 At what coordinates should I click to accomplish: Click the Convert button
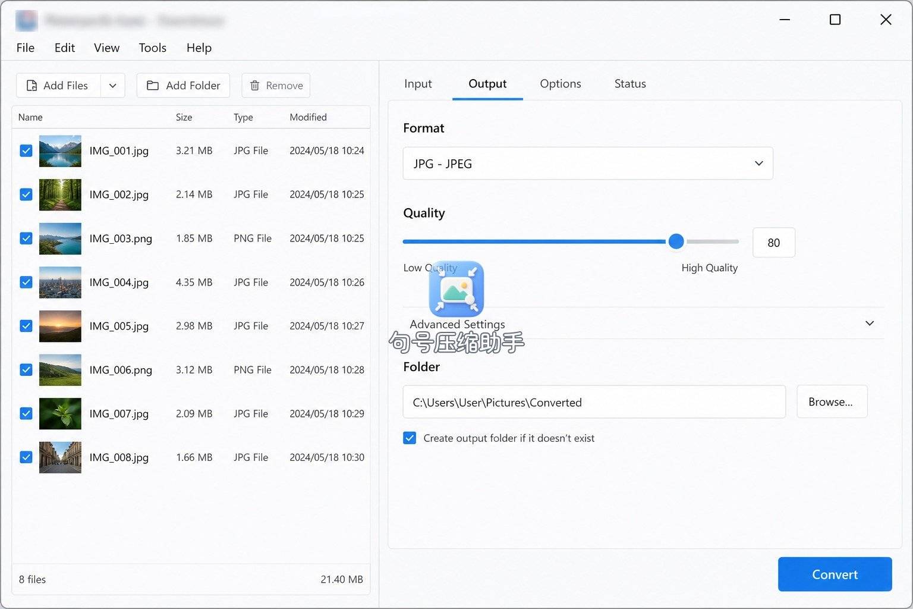[x=835, y=575]
